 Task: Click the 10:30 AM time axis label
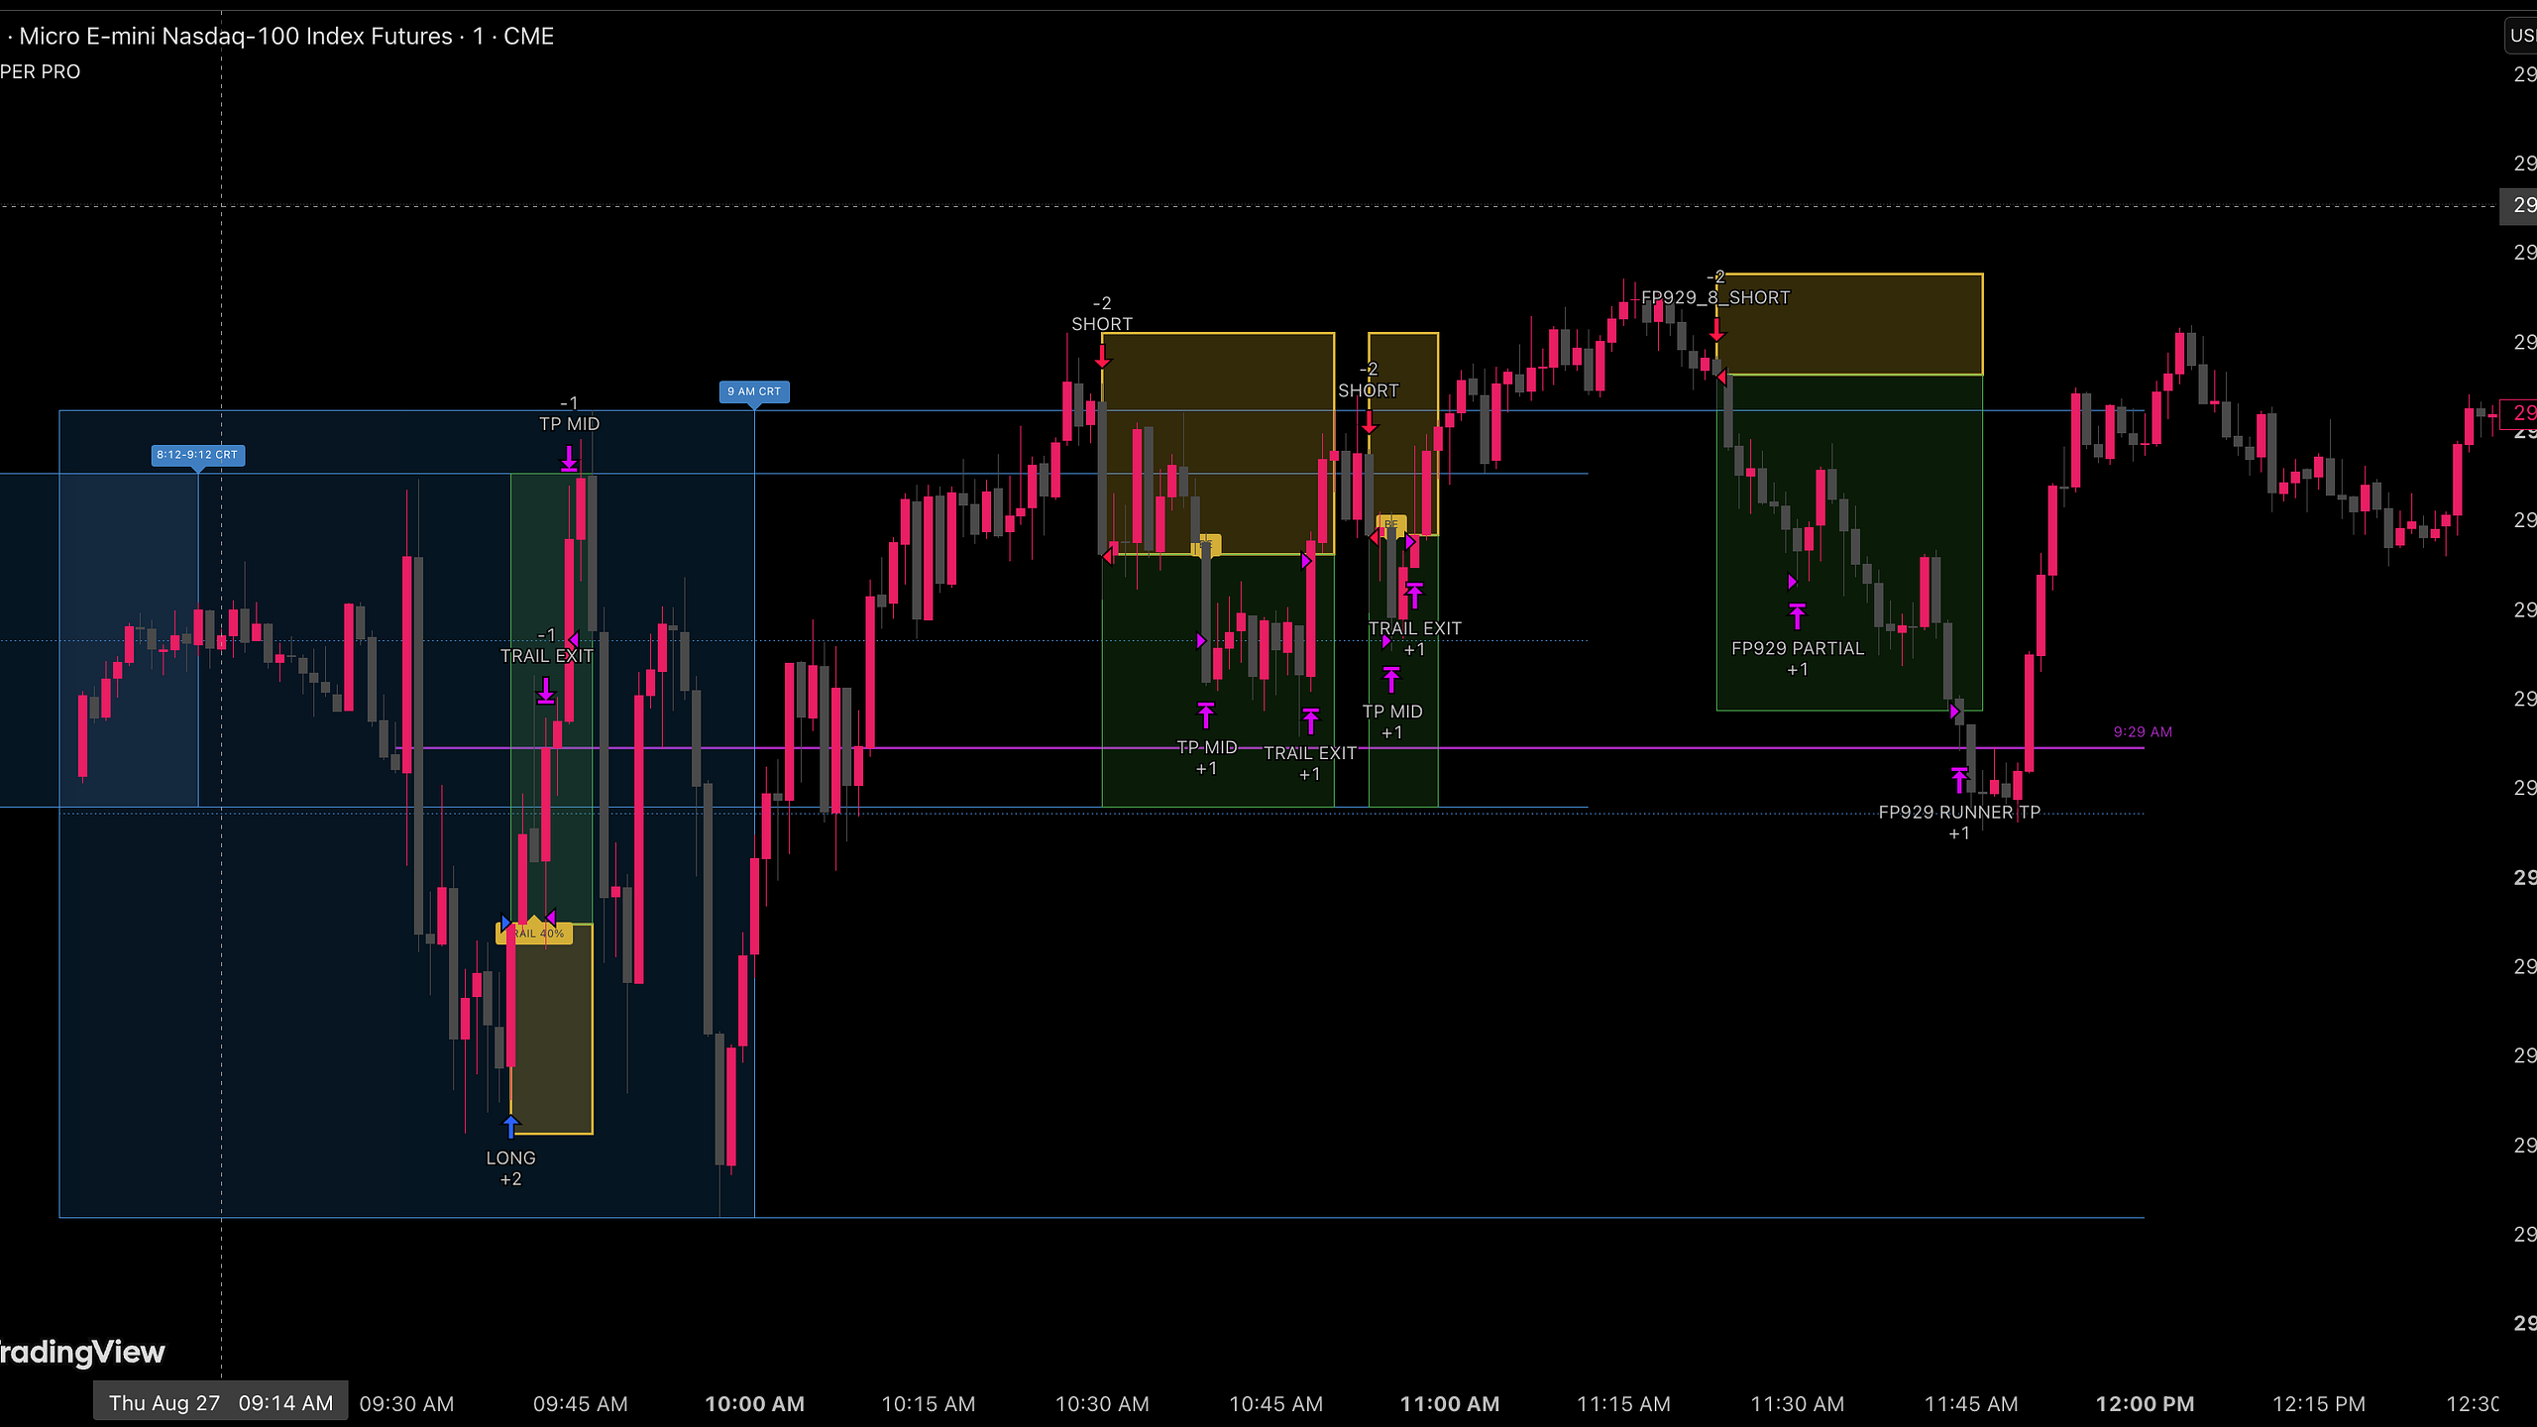pos(1102,1404)
